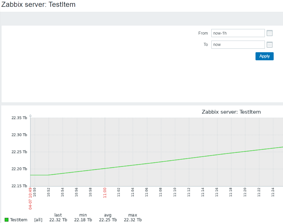Click the avg value 22.25 Tb
Viewport: 283px width, 223px height.
coord(108,220)
